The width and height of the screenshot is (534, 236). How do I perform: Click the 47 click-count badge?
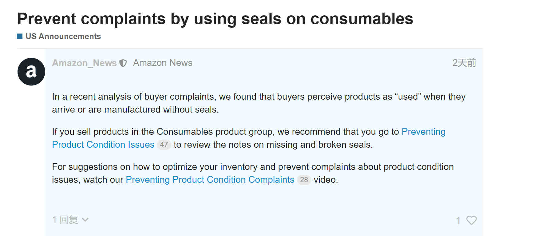click(164, 145)
